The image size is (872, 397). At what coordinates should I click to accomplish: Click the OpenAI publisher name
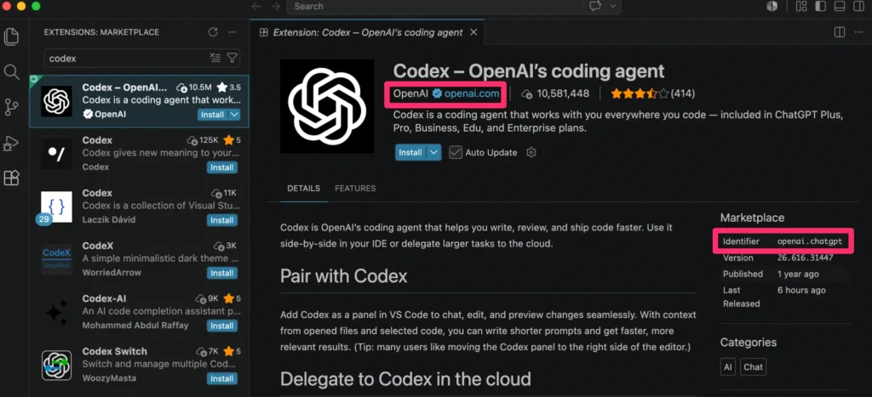pos(410,94)
